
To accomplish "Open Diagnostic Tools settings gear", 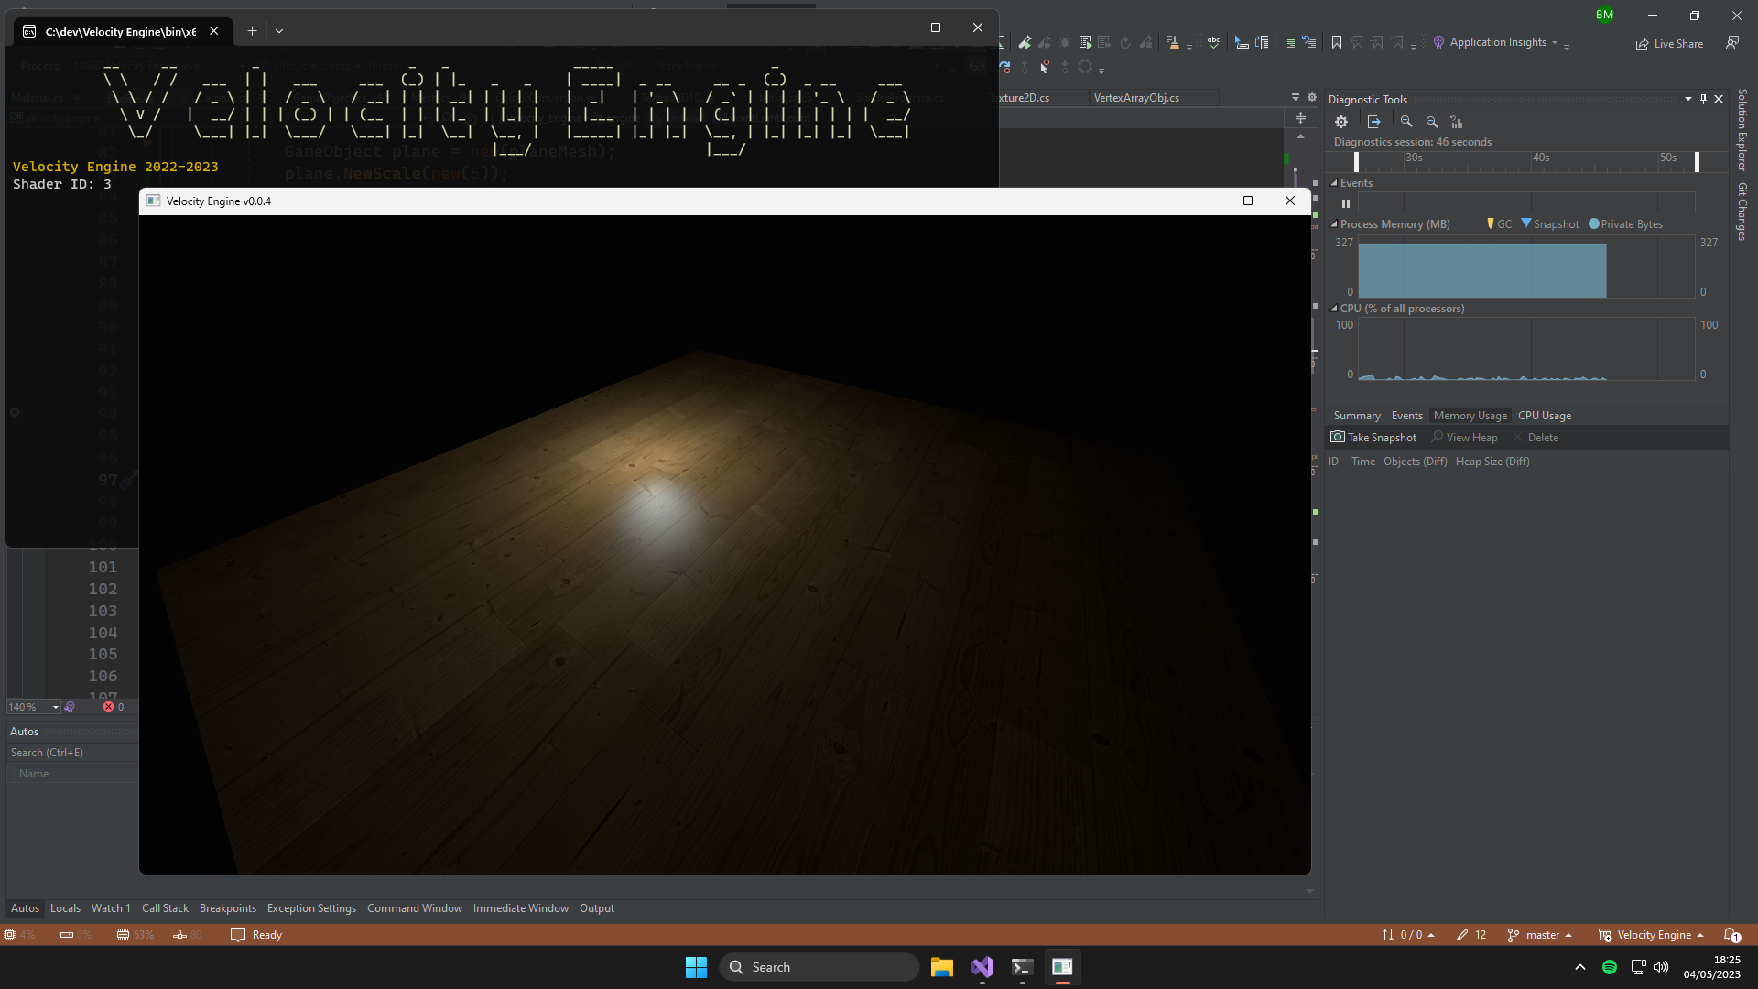I will (x=1341, y=122).
